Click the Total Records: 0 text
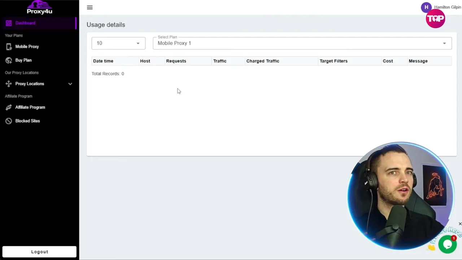 [108, 74]
